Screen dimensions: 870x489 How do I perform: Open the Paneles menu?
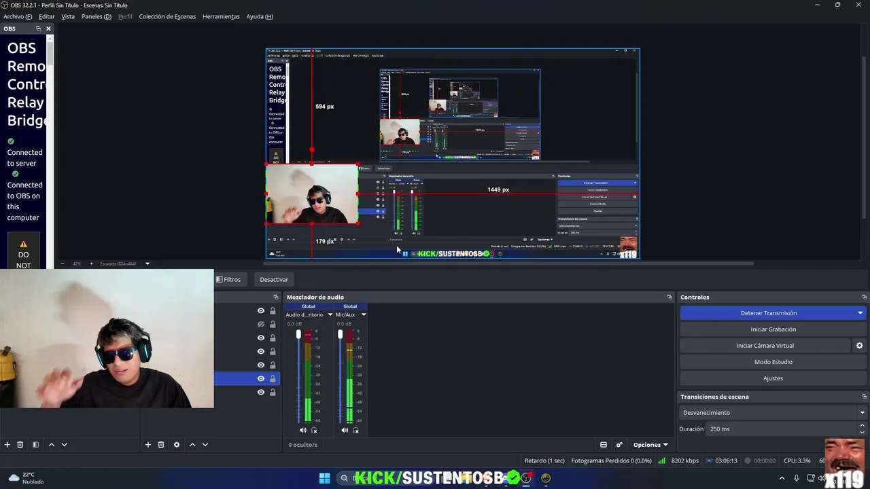[x=97, y=16]
